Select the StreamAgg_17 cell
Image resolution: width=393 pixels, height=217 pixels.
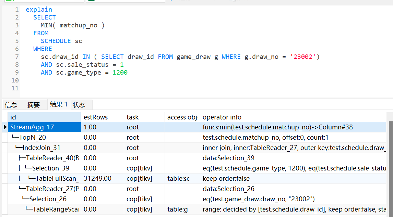(x=44, y=127)
